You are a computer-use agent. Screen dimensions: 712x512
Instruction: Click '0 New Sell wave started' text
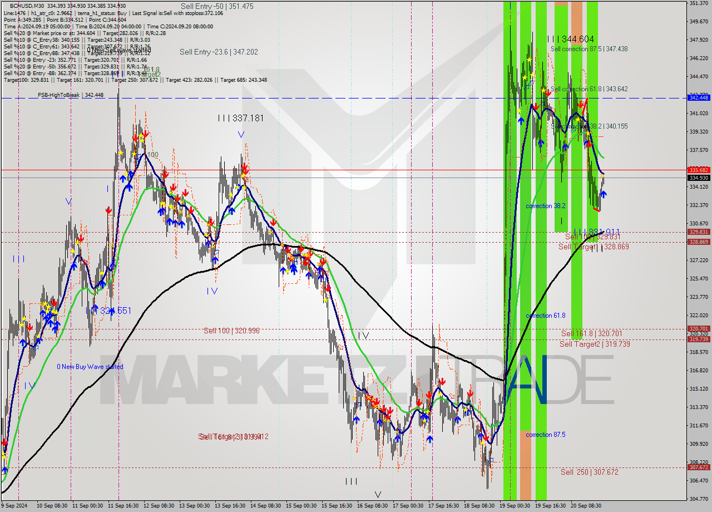pyautogui.click(x=118, y=50)
